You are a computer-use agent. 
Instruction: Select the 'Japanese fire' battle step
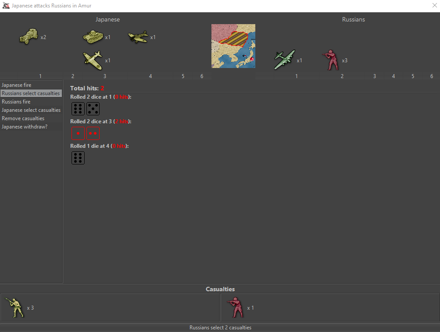(x=16, y=85)
